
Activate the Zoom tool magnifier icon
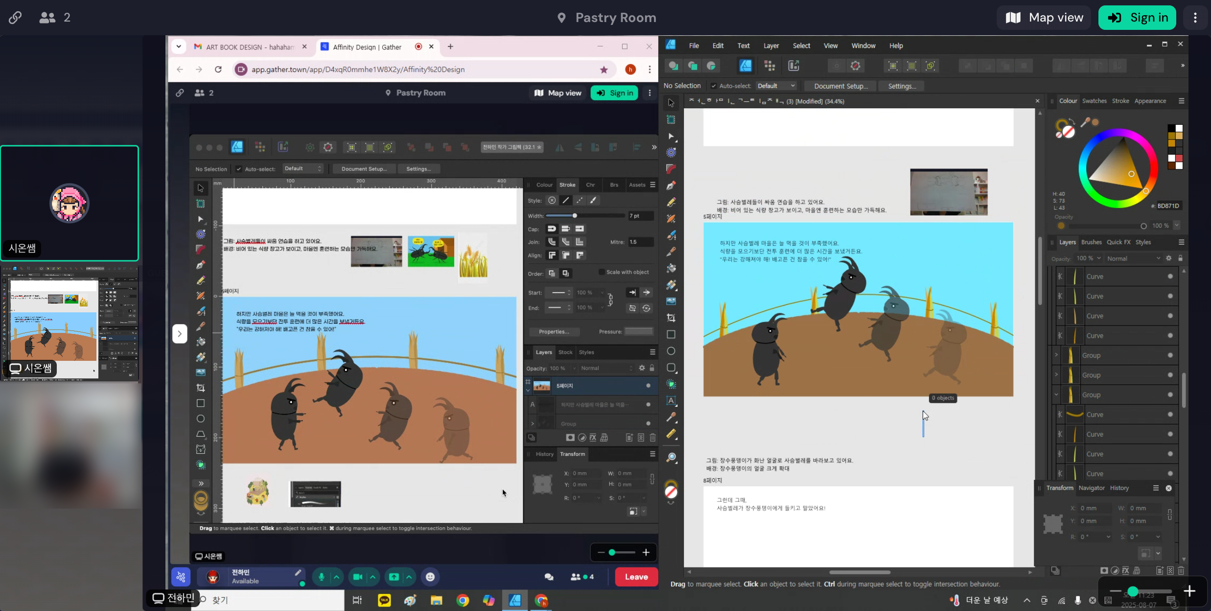point(671,457)
